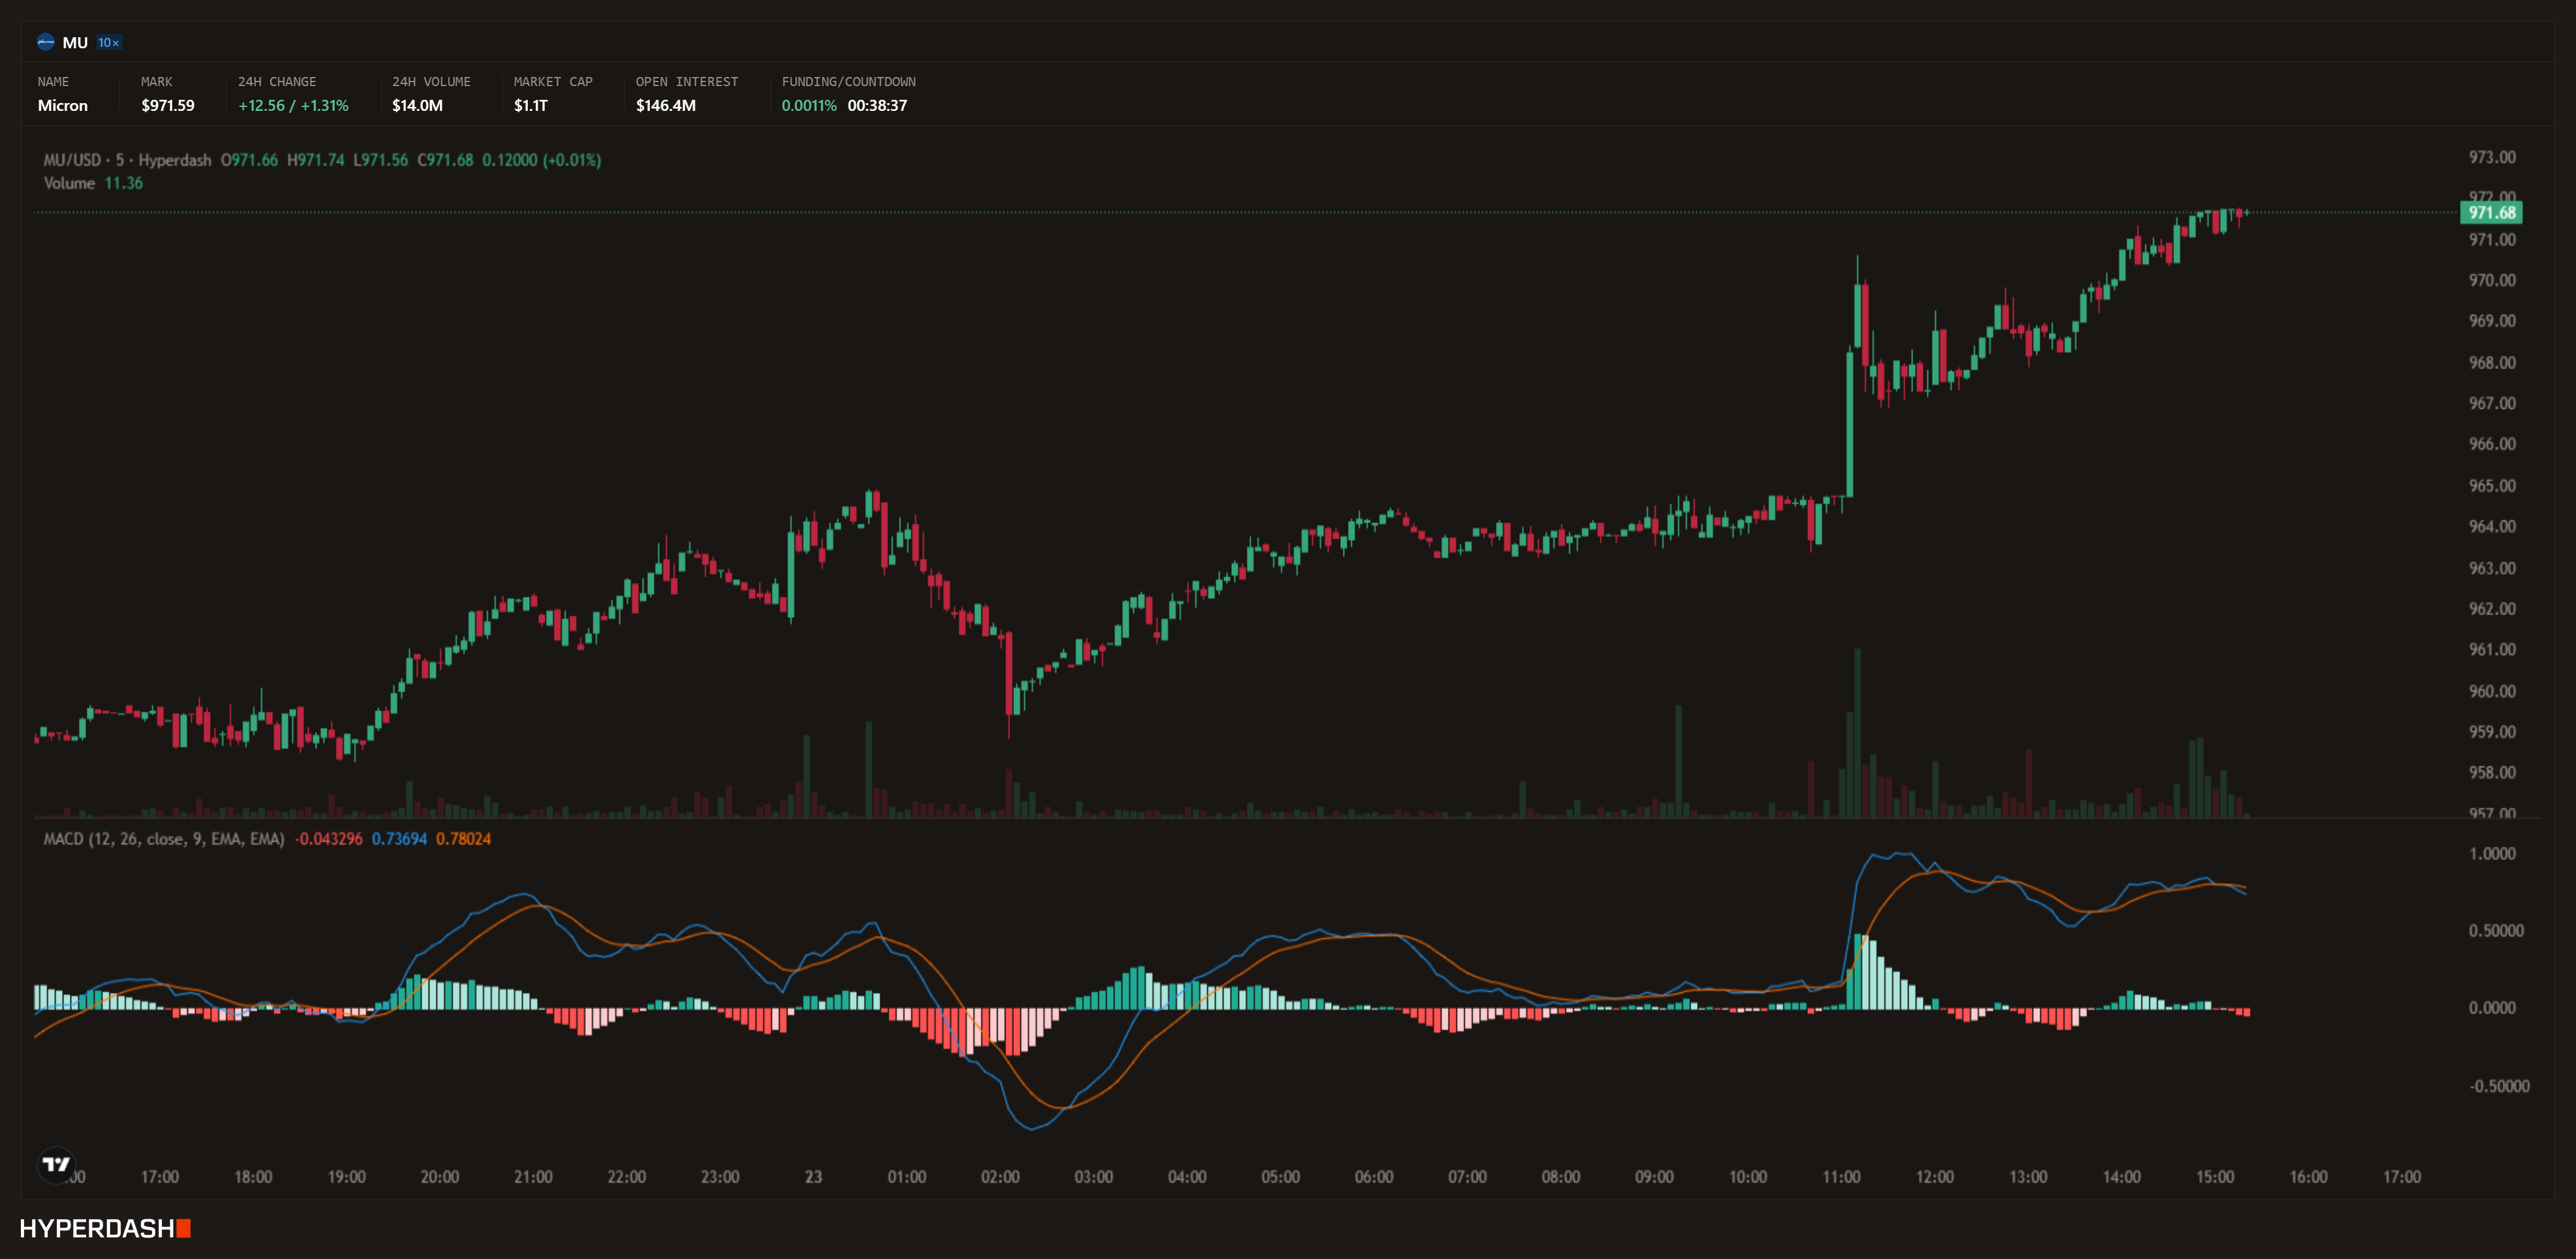
Task: Click the 1.0000 MACD axis label
Action: 2492,854
